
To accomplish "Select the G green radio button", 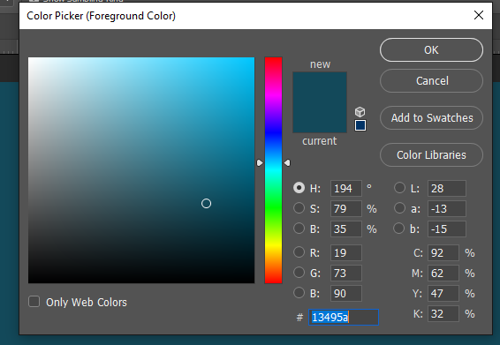I will click(299, 273).
